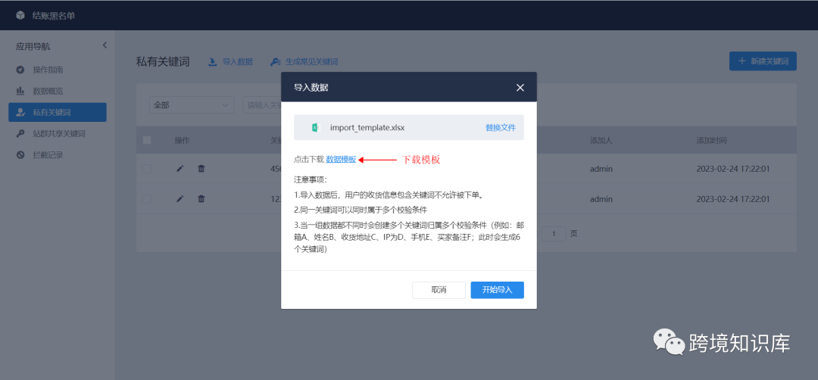Click admin in second row
Screen dimensions: 818x380
tap(601, 199)
